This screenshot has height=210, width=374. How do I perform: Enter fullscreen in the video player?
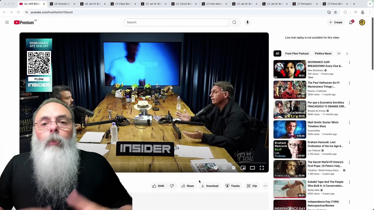tap(262, 168)
